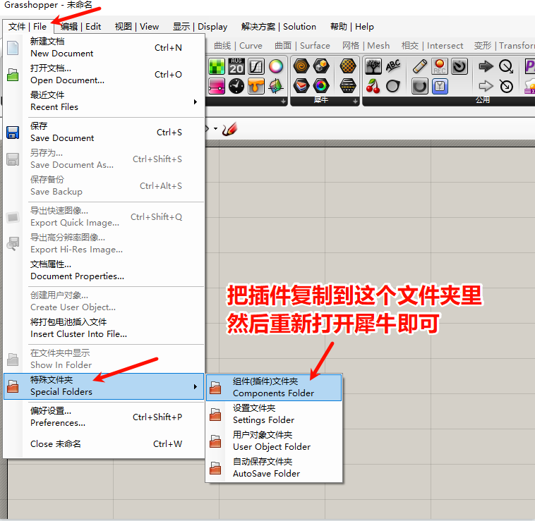535x521 pixels.
Task: Open the Solution menu
Action: (278, 27)
